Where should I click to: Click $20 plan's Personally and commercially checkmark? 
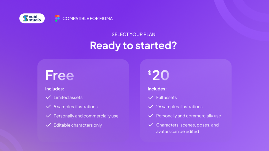point(151,116)
